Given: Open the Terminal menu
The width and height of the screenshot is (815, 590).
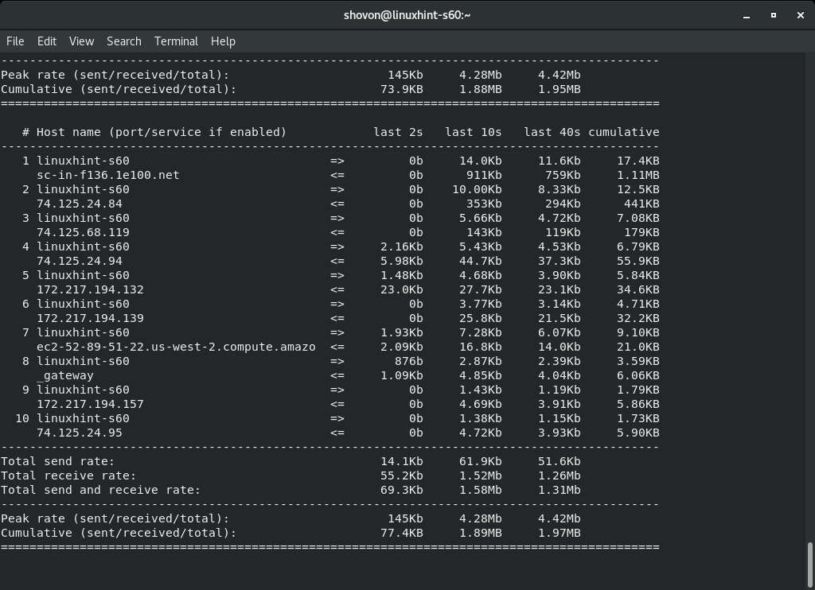Looking at the screenshot, I should pyautogui.click(x=176, y=41).
